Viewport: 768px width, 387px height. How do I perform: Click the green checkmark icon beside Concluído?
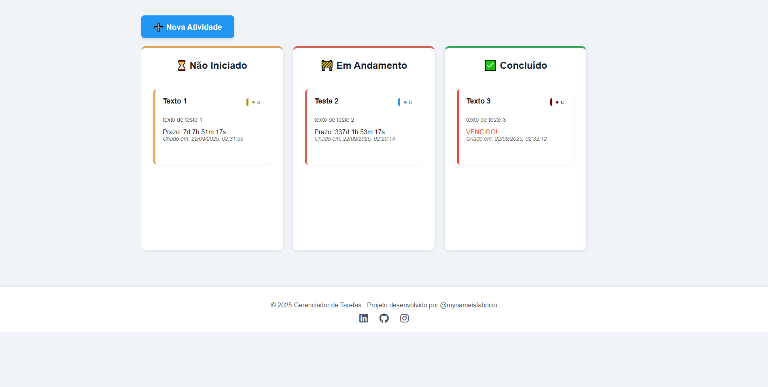click(490, 65)
